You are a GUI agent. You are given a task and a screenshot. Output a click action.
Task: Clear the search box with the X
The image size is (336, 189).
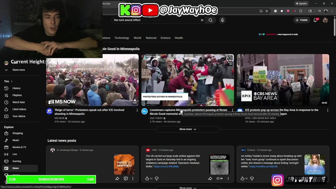coord(202,20)
